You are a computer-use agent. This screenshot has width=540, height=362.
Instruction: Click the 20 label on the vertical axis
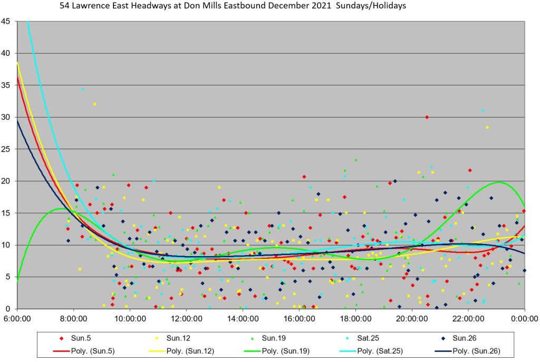(5, 181)
